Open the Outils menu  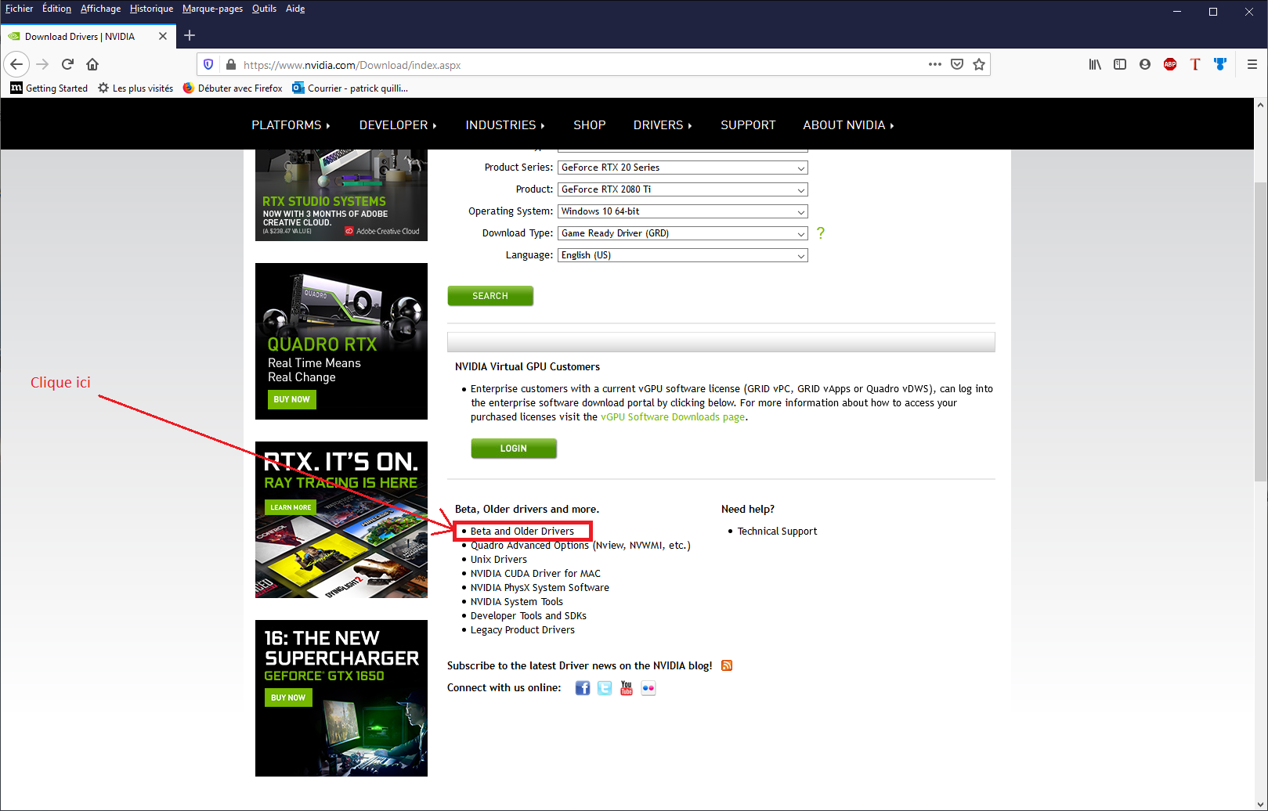coord(264,9)
